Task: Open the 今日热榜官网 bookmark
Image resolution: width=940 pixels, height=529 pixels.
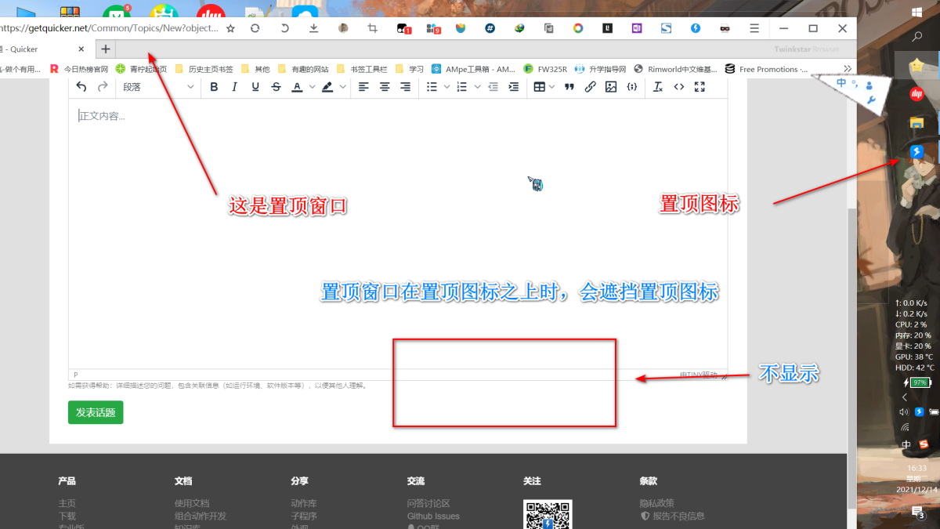Action: click(79, 69)
